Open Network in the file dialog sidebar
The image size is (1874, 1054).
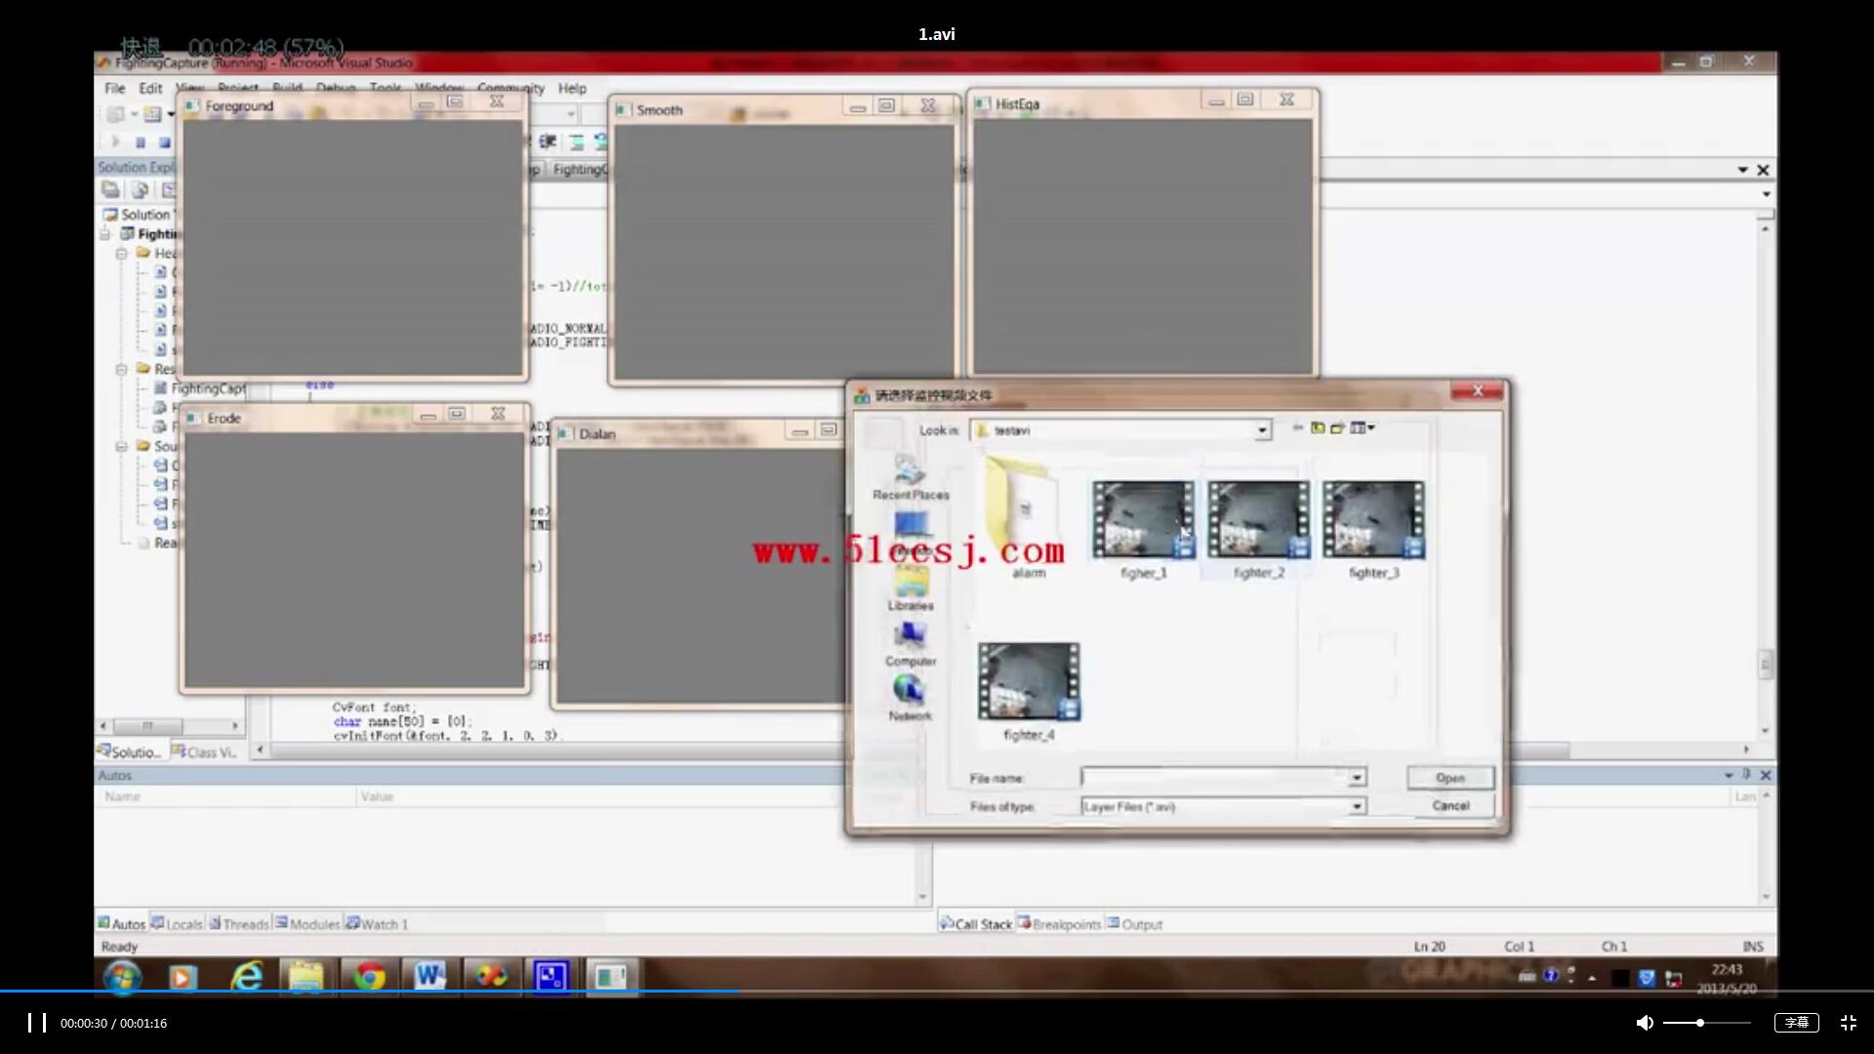click(910, 698)
